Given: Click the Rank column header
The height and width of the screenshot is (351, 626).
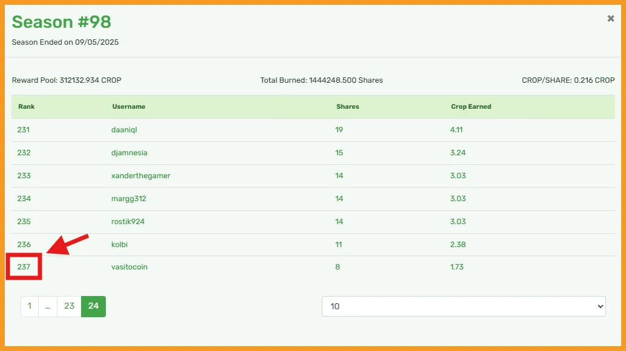Looking at the screenshot, I should (27, 106).
